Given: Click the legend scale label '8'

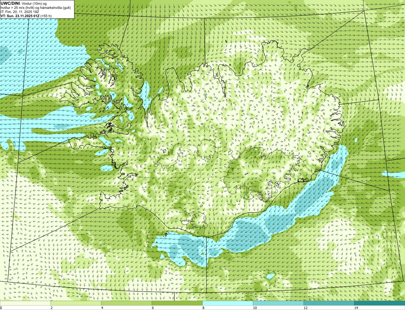Looking at the screenshot, I should (x=203, y=308).
